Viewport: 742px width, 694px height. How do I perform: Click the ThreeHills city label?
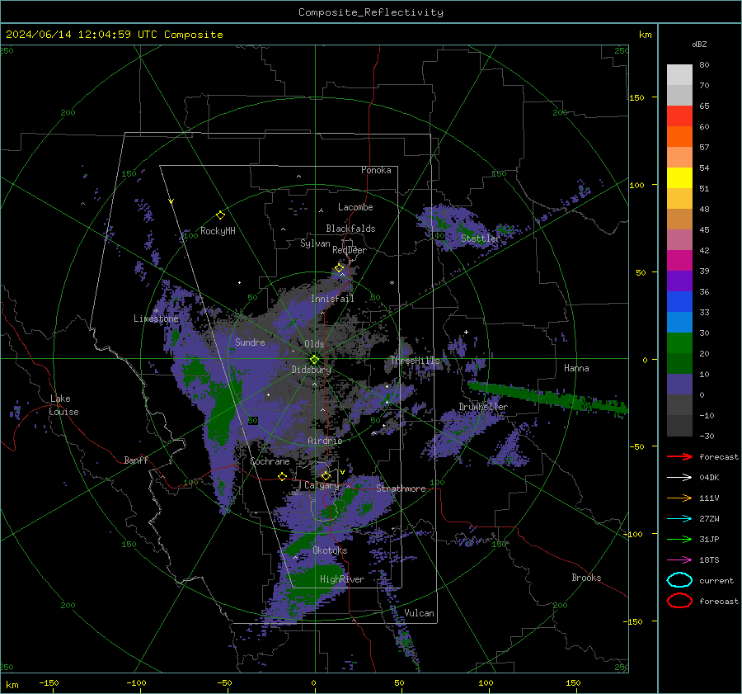(x=415, y=361)
